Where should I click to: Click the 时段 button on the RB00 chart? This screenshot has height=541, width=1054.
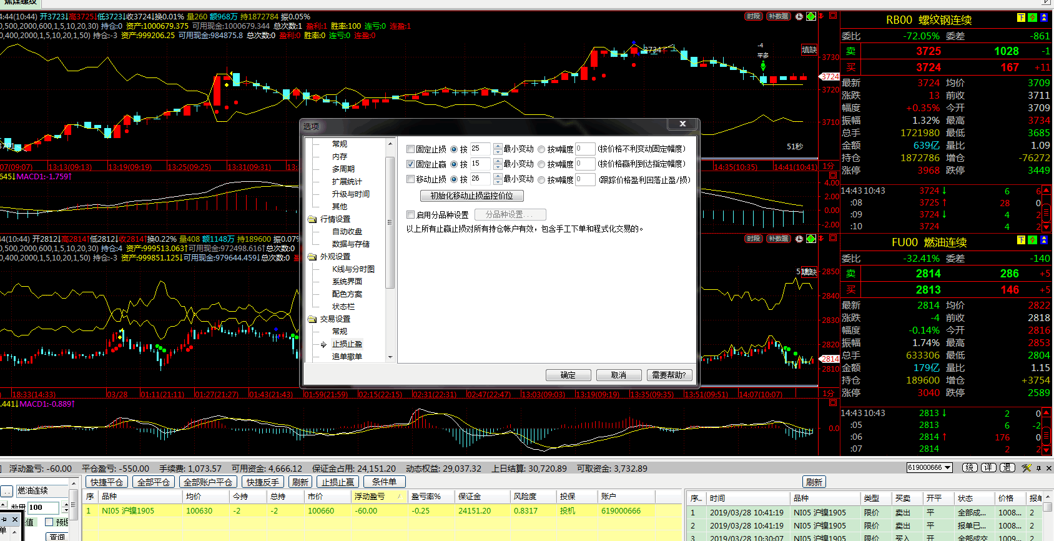(754, 16)
